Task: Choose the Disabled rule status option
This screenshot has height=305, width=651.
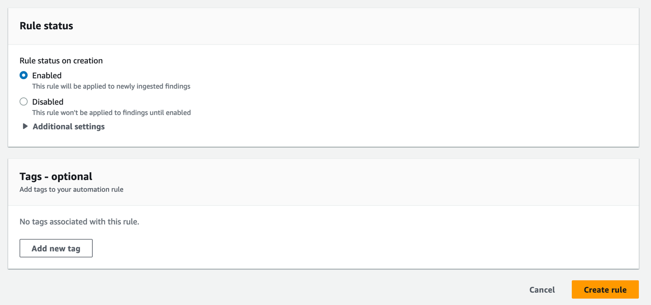Action: (x=24, y=101)
